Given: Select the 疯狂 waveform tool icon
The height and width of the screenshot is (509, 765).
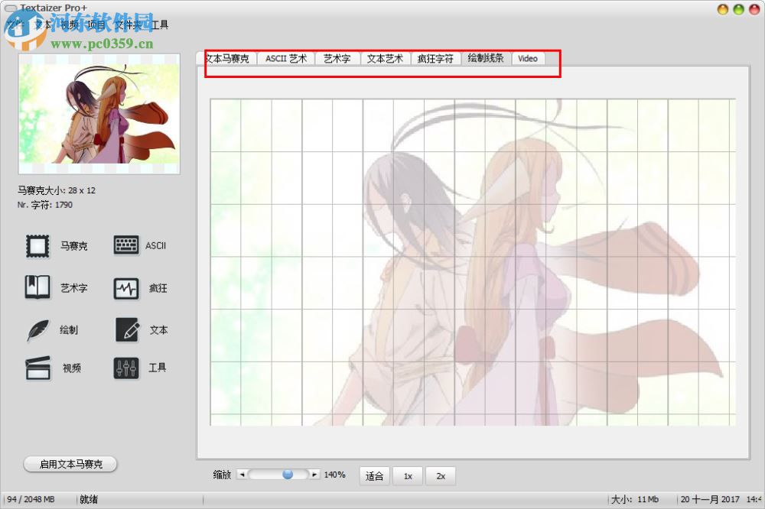Looking at the screenshot, I should click(125, 287).
